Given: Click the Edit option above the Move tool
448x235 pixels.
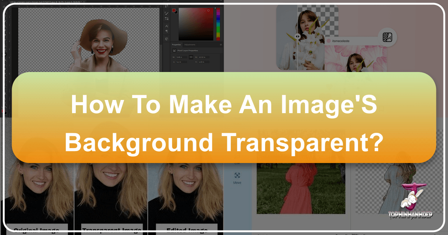Looking at the screenshot, I should coord(237,163).
